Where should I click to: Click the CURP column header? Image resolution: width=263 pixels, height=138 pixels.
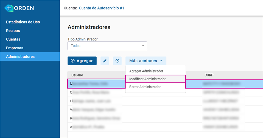click(209, 75)
